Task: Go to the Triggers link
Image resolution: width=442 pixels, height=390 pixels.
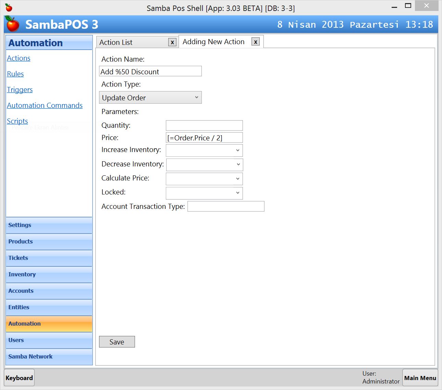Action: point(20,90)
